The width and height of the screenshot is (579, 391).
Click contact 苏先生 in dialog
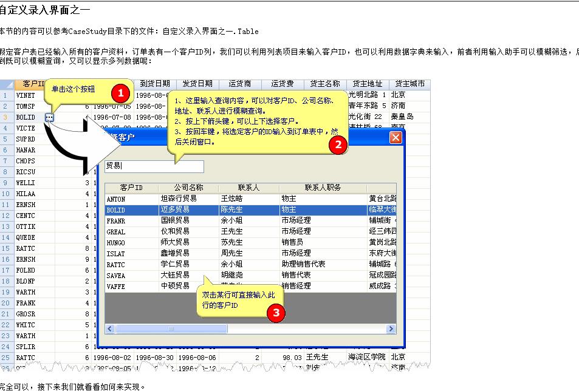(232, 242)
